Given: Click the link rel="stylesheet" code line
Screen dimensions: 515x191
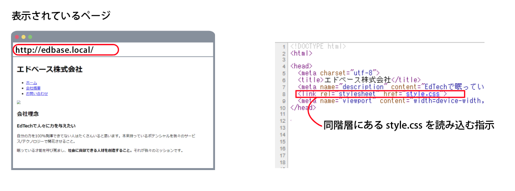Looking at the screenshot, I should coord(372,94).
